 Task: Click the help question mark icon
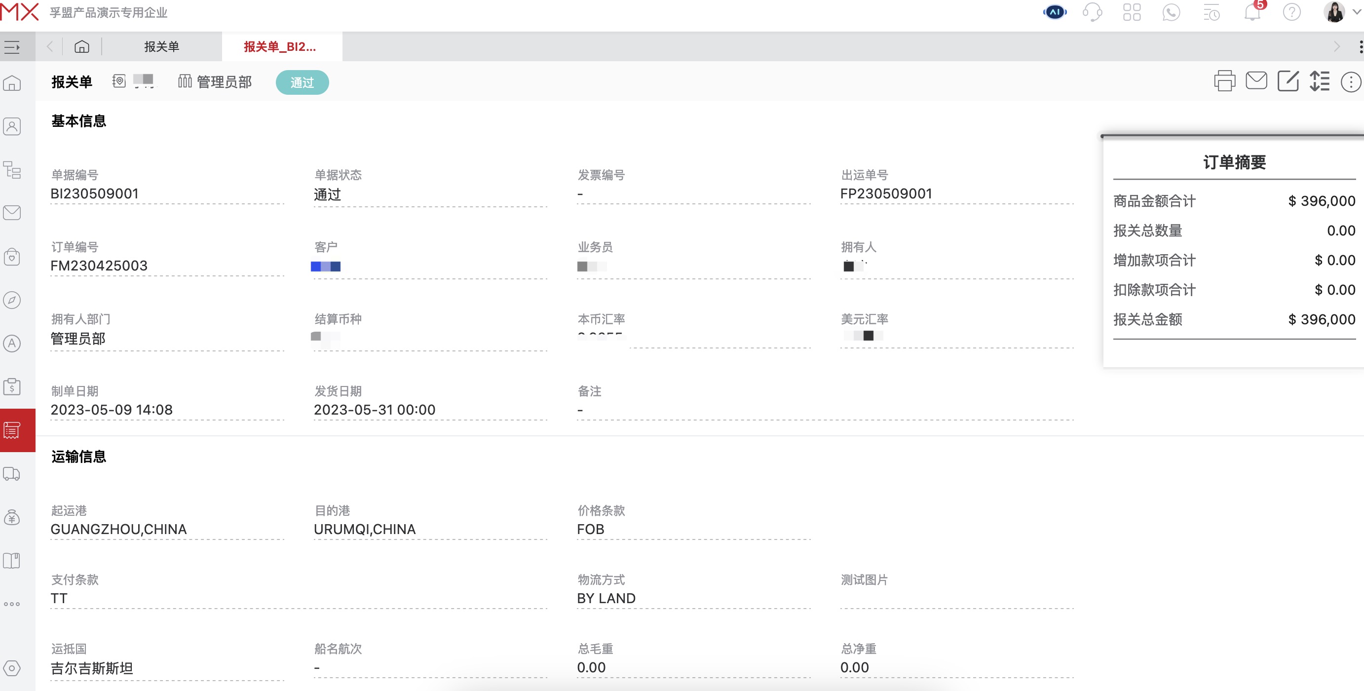(1291, 13)
